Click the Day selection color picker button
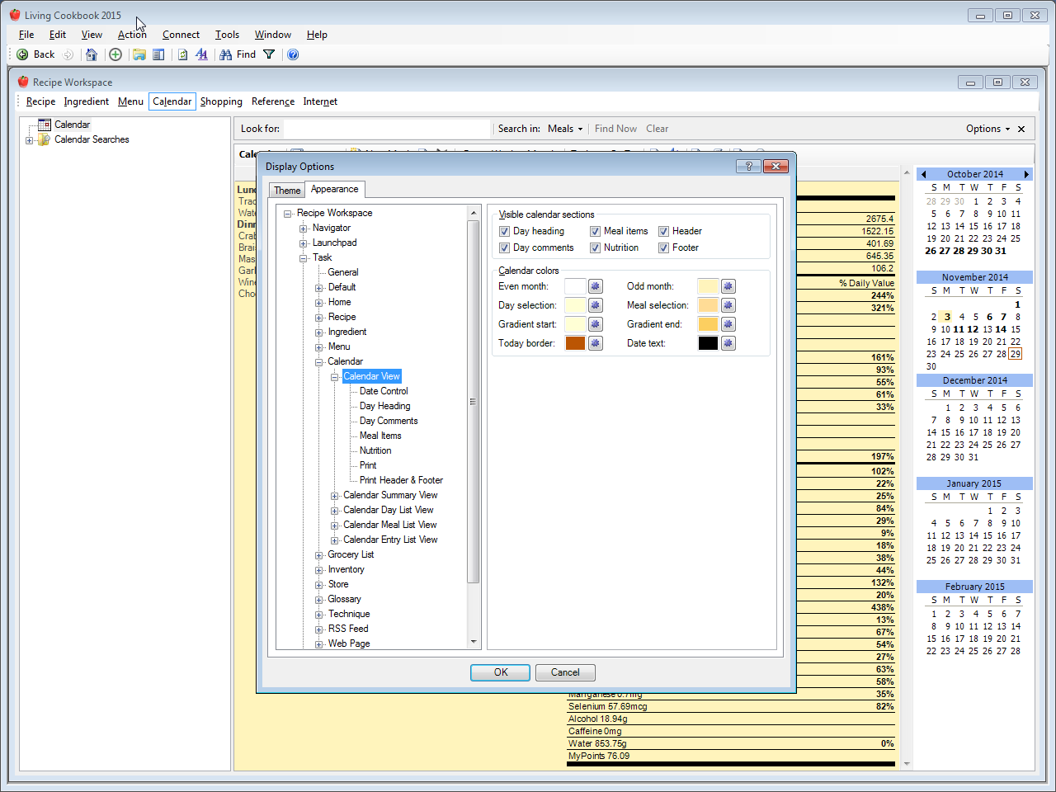 coord(596,305)
